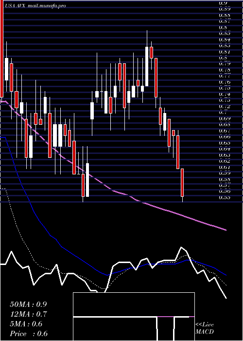
Task: Select the 5MA : 0.6 legend entry
Action: (26, 324)
